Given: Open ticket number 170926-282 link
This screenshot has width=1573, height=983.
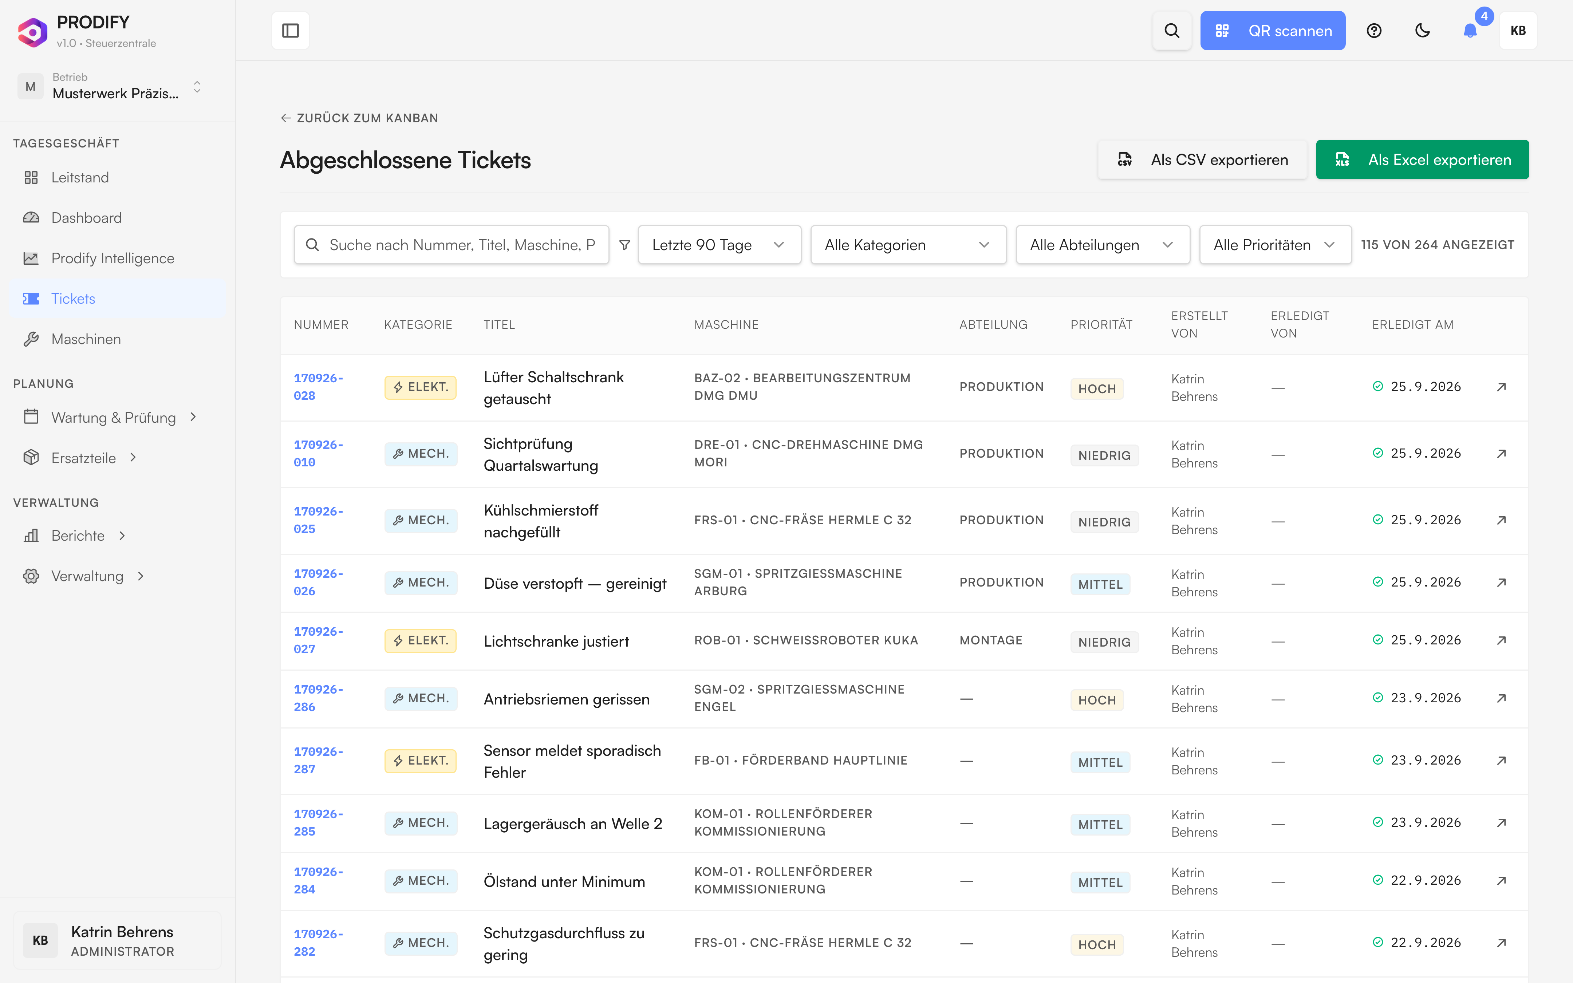Looking at the screenshot, I should pos(319,943).
